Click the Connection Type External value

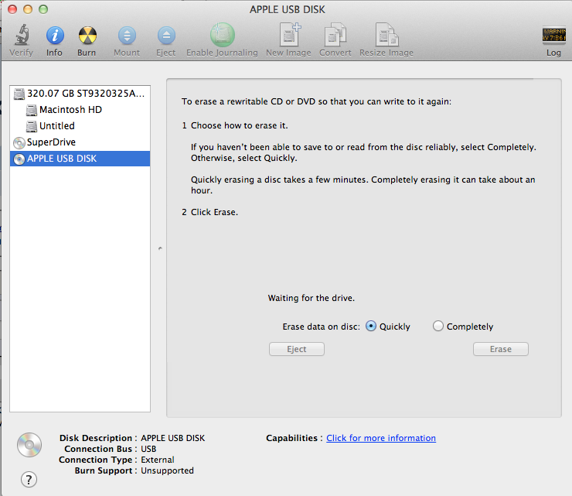click(158, 460)
